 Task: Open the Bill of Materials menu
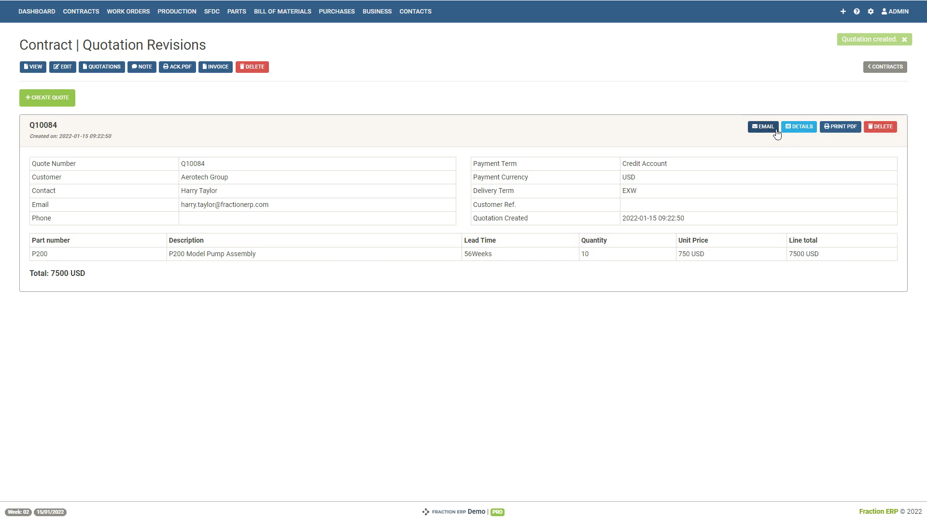[282, 11]
